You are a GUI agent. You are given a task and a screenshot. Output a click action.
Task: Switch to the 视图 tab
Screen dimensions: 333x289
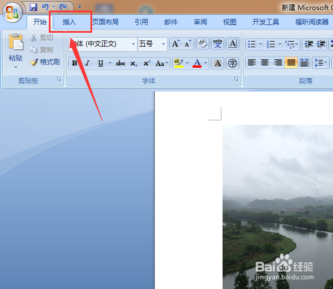[230, 22]
